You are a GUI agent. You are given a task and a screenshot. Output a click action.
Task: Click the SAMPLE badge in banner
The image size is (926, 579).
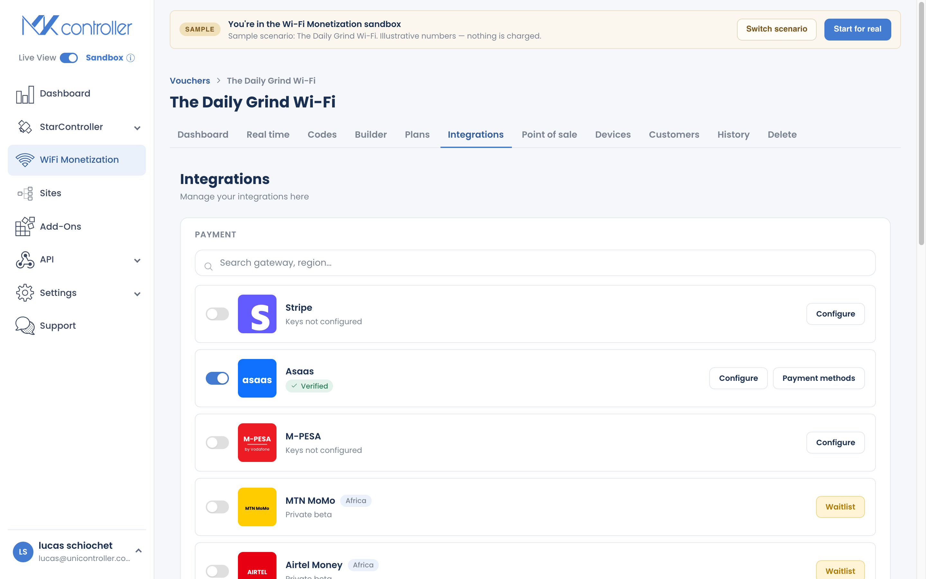click(200, 29)
